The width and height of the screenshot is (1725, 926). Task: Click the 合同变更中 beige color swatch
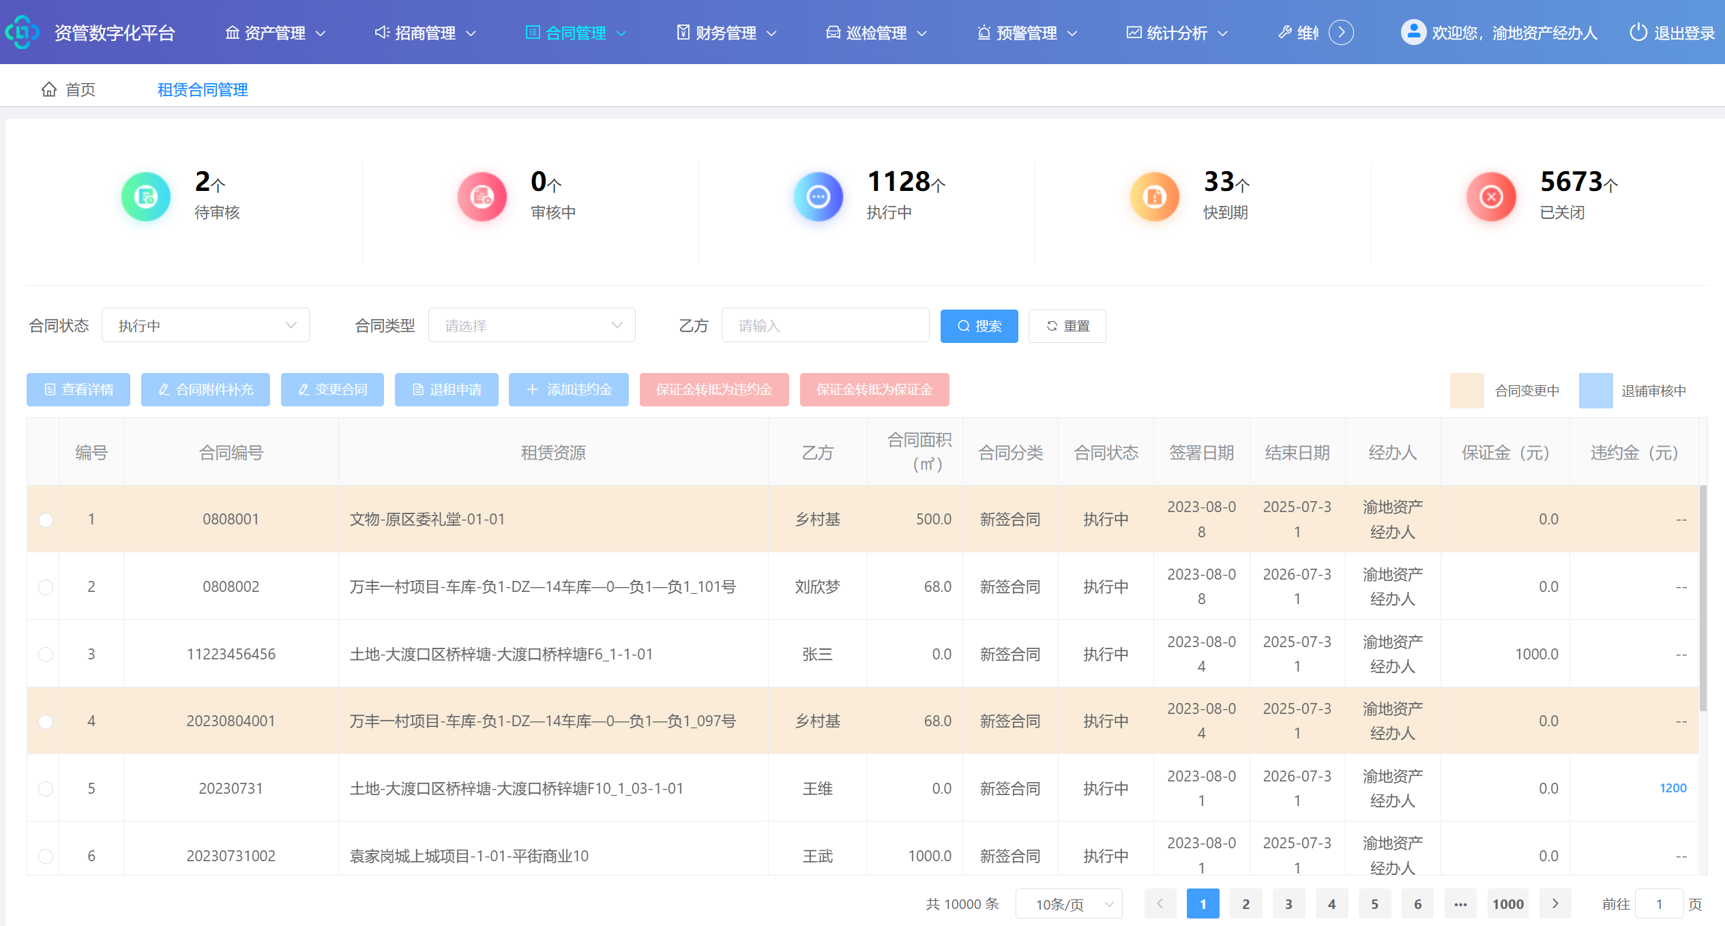click(x=1466, y=391)
